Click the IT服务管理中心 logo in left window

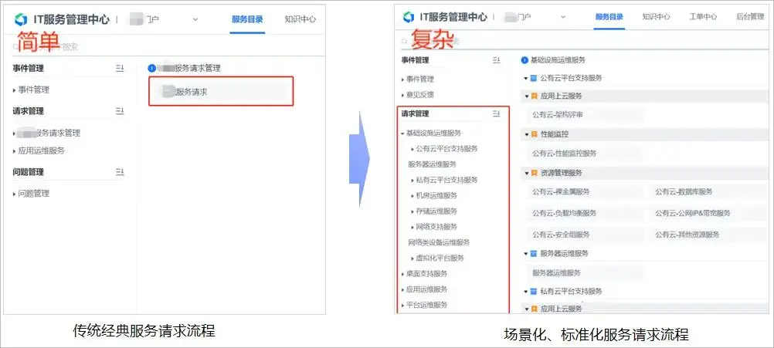coord(21,20)
